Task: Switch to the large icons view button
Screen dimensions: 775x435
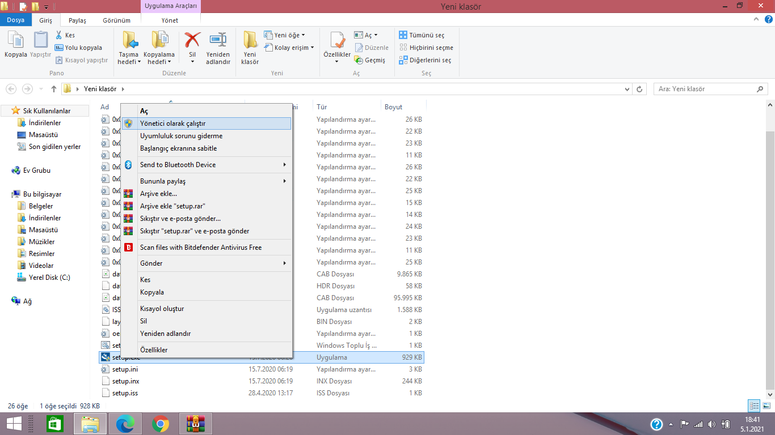Action: [766, 406]
